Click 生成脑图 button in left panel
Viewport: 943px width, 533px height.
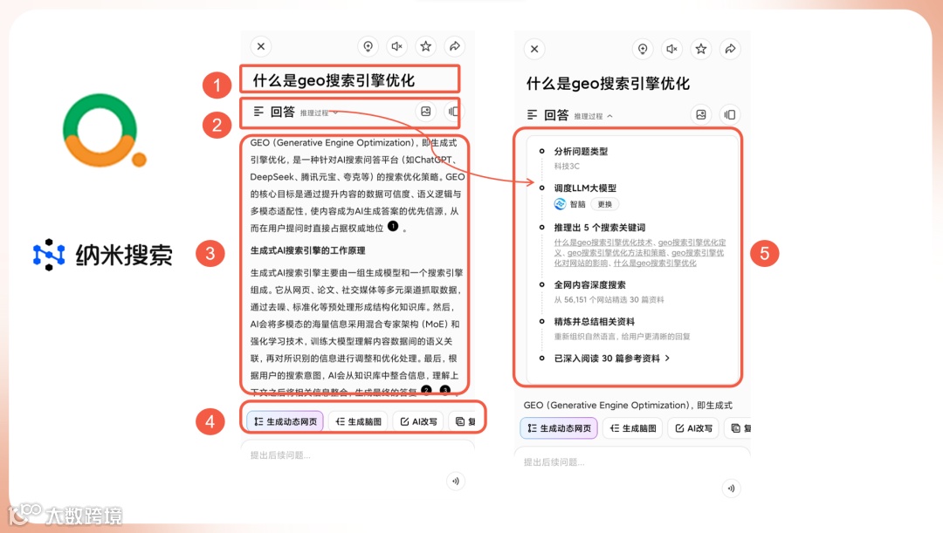(x=359, y=421)
